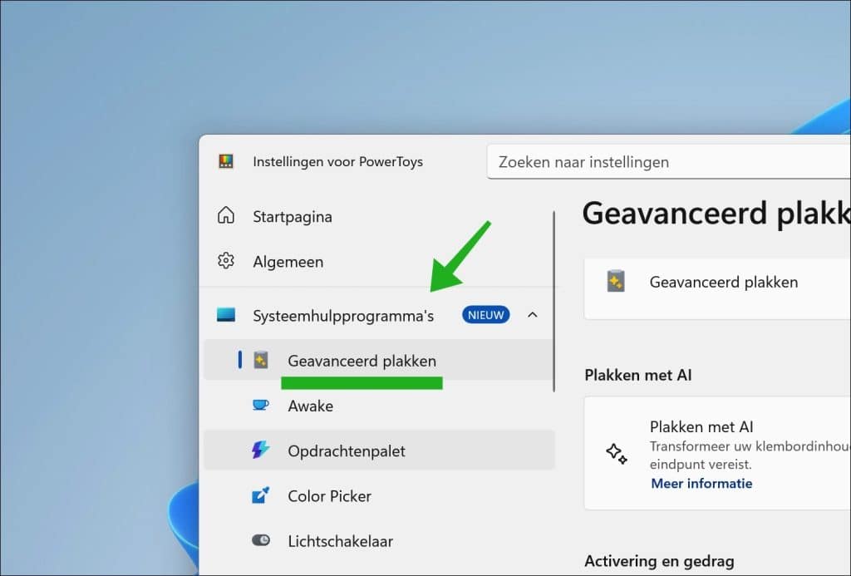Focus the Zoeken naar instellingen search box
The image size is (851, 576).
[x=669, y=162]
